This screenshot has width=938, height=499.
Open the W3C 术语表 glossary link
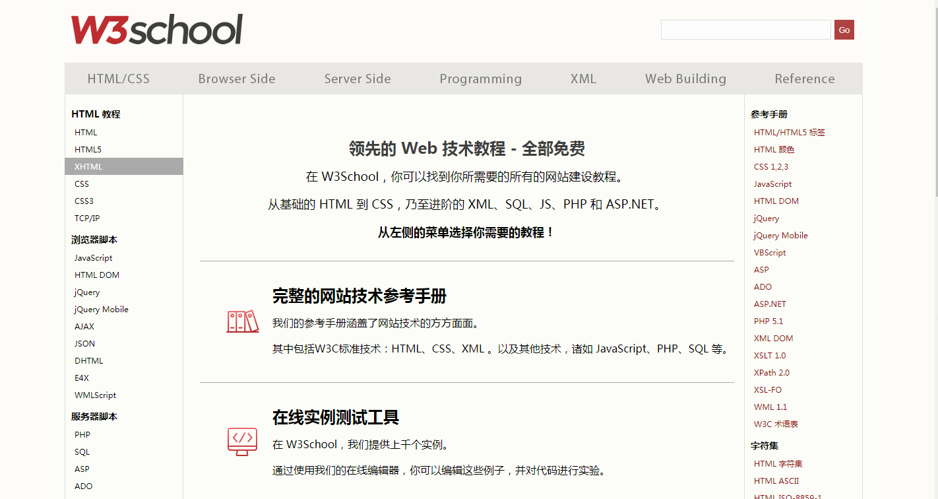776,424
